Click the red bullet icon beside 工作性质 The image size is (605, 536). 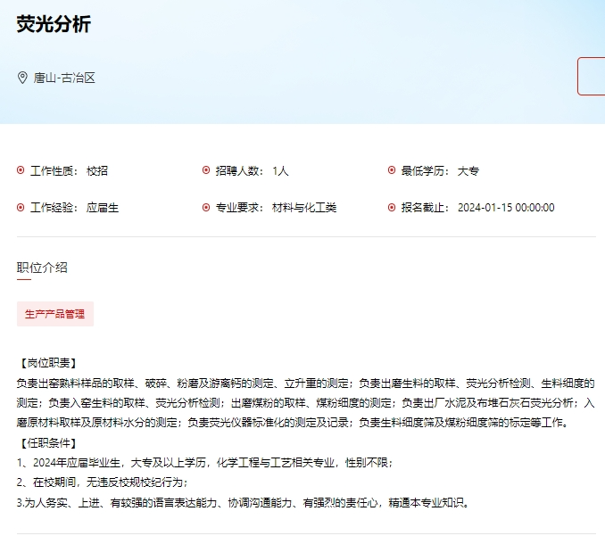coord(21,170)
